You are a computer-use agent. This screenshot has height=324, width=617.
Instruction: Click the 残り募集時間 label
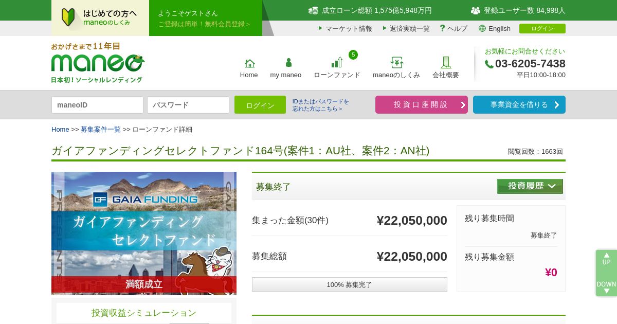click(x=489, y=219)
